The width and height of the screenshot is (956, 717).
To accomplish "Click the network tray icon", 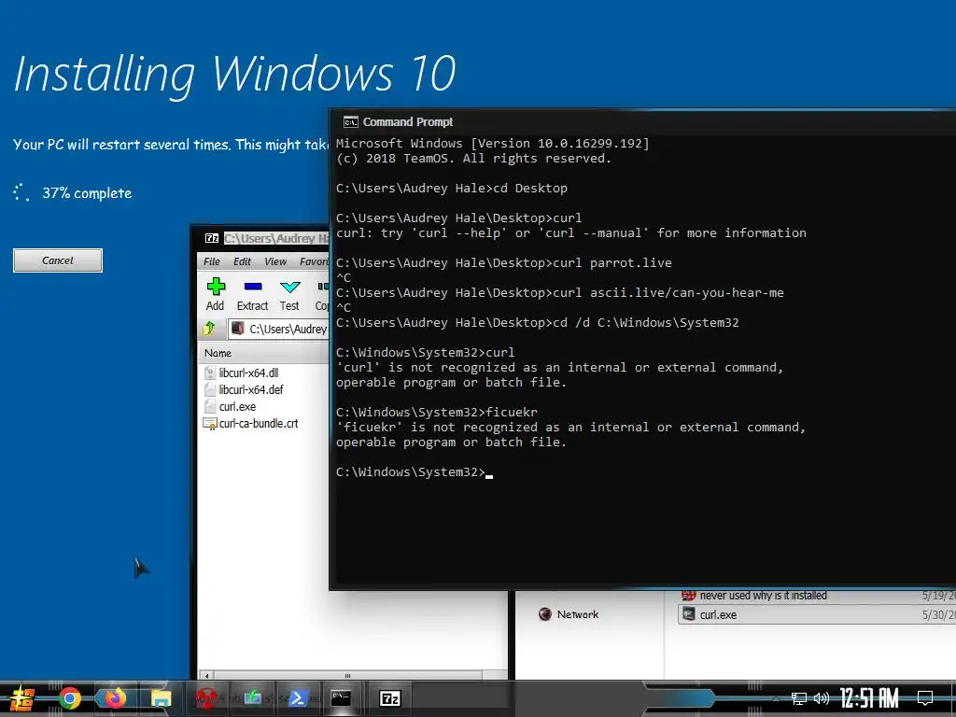I will (x=799, y=698).
